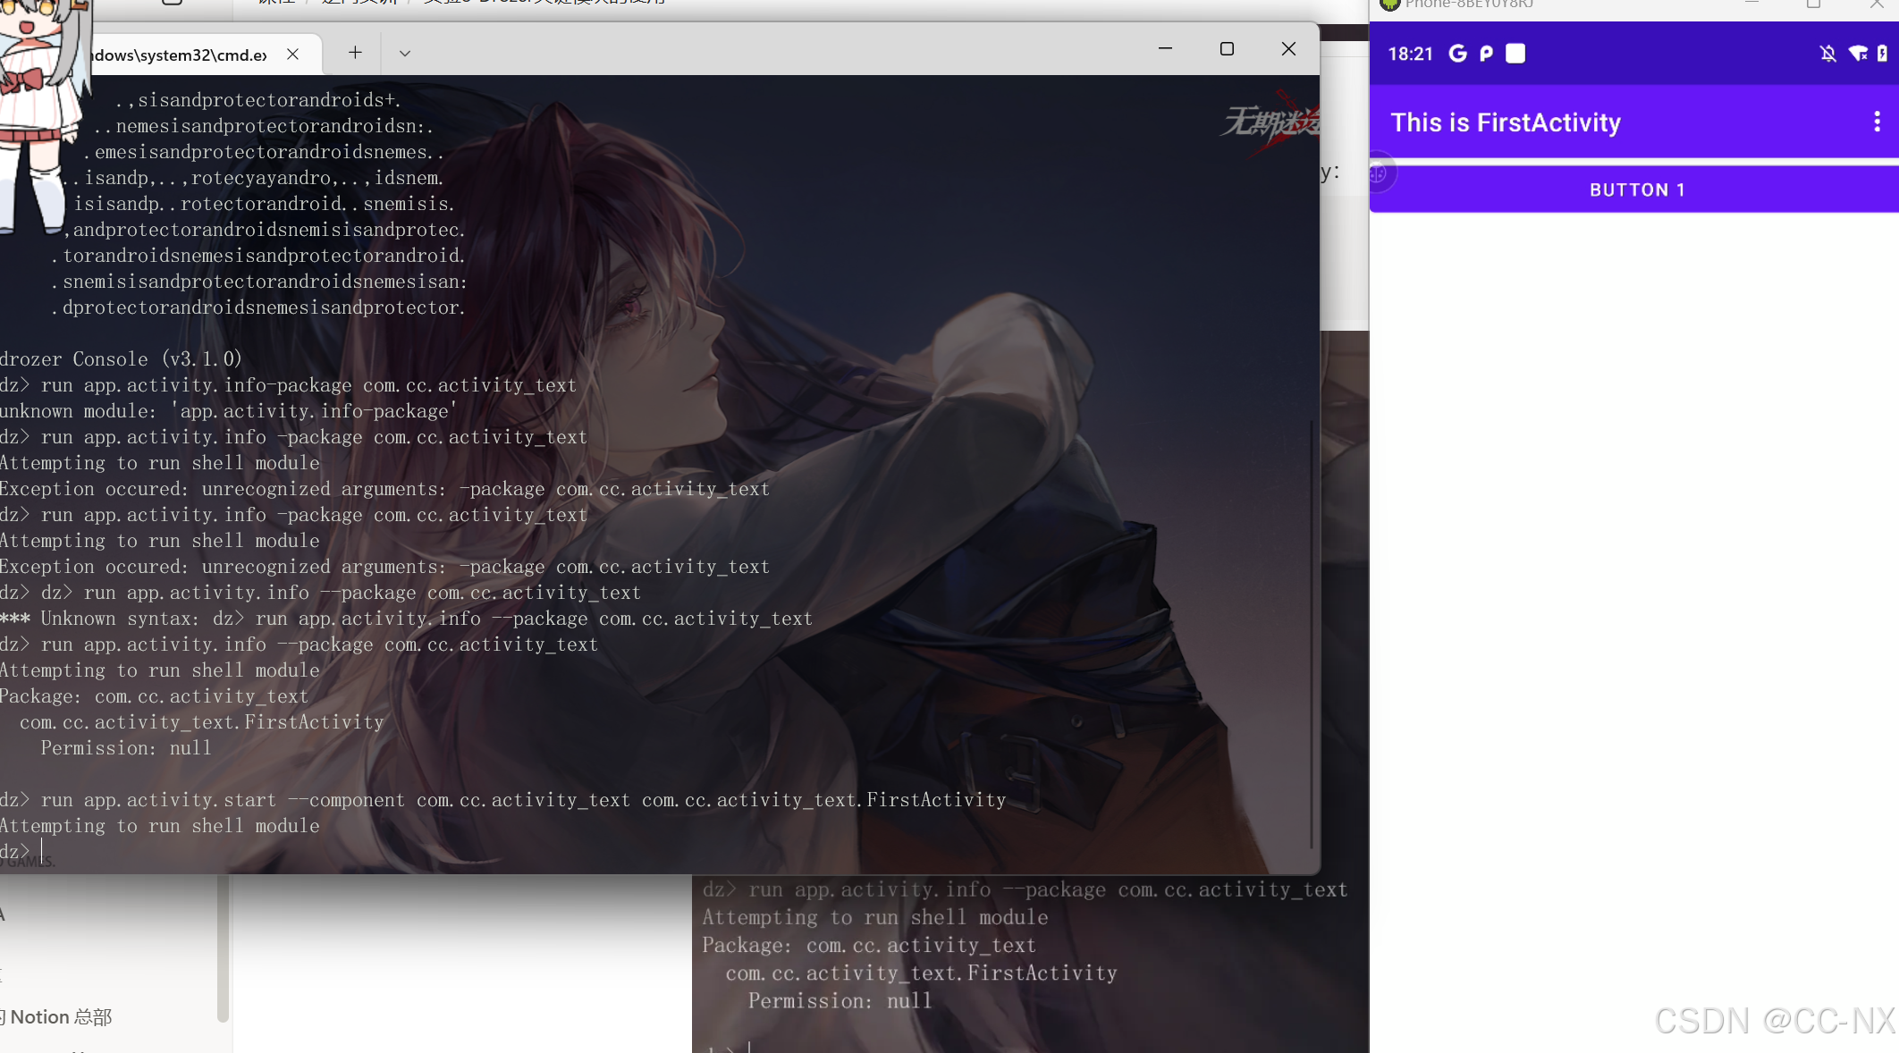Click the 18:21 clock in status bar
Viewport: 1899px width, 1053px height.
1410,54
